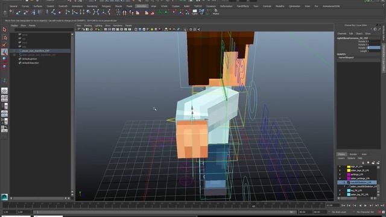Image resolution: width=386 pixels, height=217 pixels.
Task: Click the skeleton figure shelf icon
Action: 118,11
